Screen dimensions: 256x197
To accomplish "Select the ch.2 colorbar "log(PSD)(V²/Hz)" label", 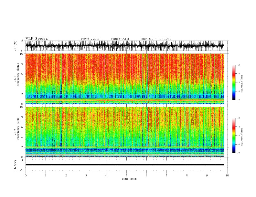I will tap(242, 137).
